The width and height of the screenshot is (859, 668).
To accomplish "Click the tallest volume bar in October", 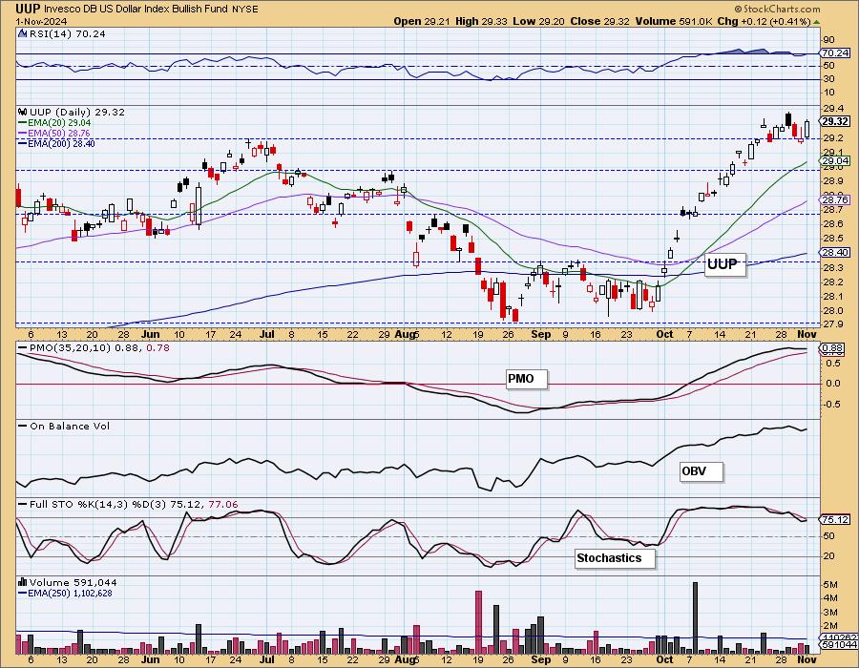I will pos(695,617).
